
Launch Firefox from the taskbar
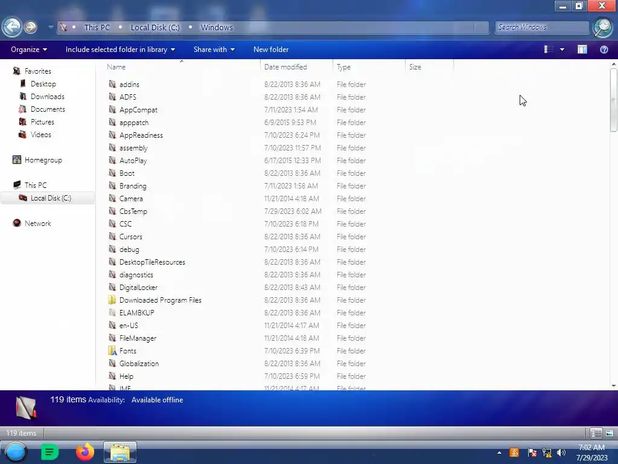(84, 452)
